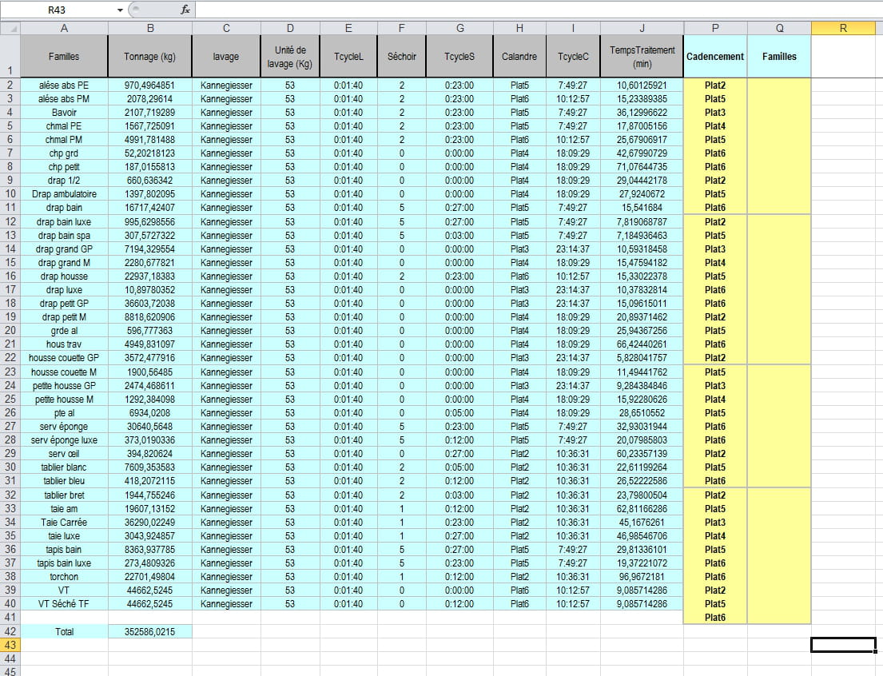Click cell 'chmal PM'
This screenshot has width=883, height=676.
(x=64, y=139)
